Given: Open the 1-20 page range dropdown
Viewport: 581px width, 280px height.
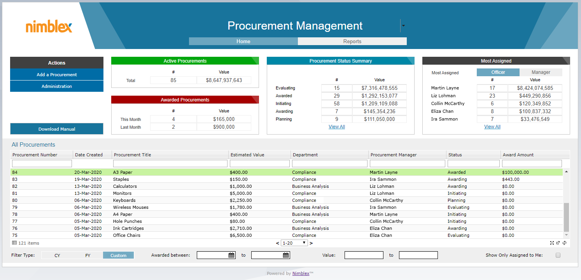Looking at the screenshot, I should pyautogui.click(x=294, y=243).
